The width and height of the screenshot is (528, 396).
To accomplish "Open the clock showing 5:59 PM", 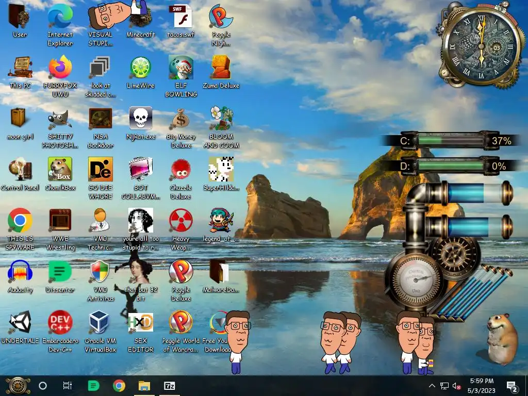I will [x=482, y=386].
